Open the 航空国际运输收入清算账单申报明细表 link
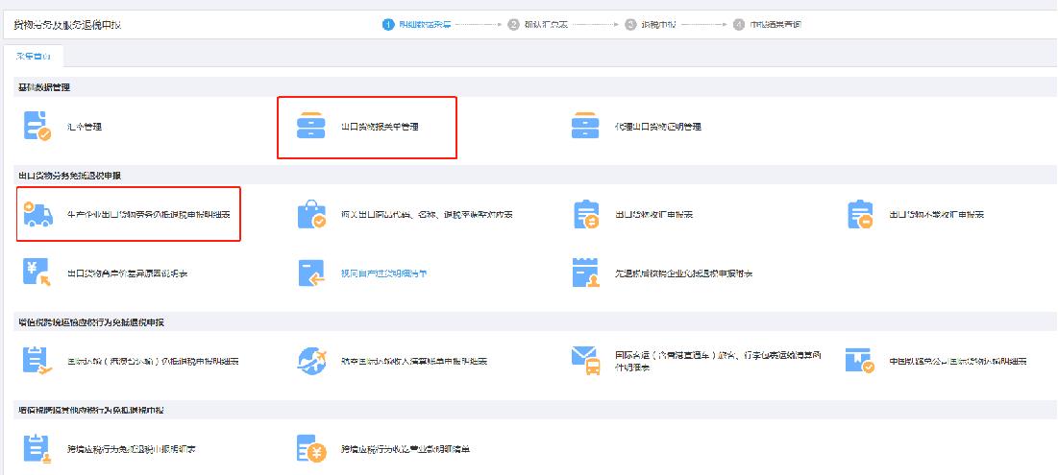This screenshot has width=1058, height=475. pyautogui.click(x=414, y=361)
